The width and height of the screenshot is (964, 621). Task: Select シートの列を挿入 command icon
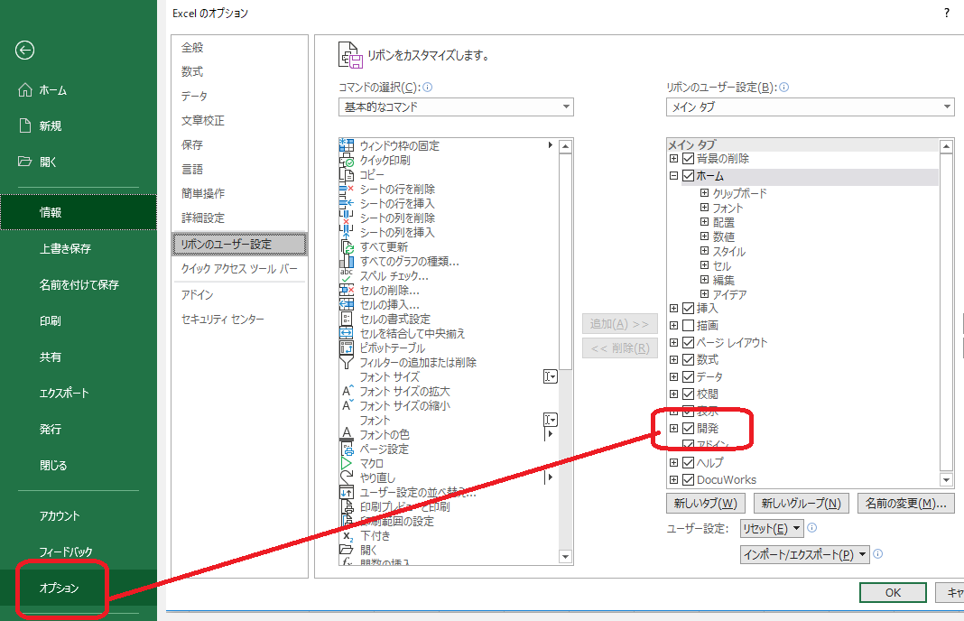347,232
